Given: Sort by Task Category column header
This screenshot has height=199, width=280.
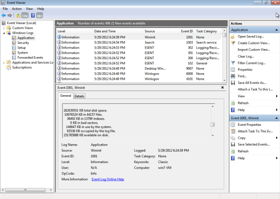Looking at the screenshot, I should (x=208, y=31).
